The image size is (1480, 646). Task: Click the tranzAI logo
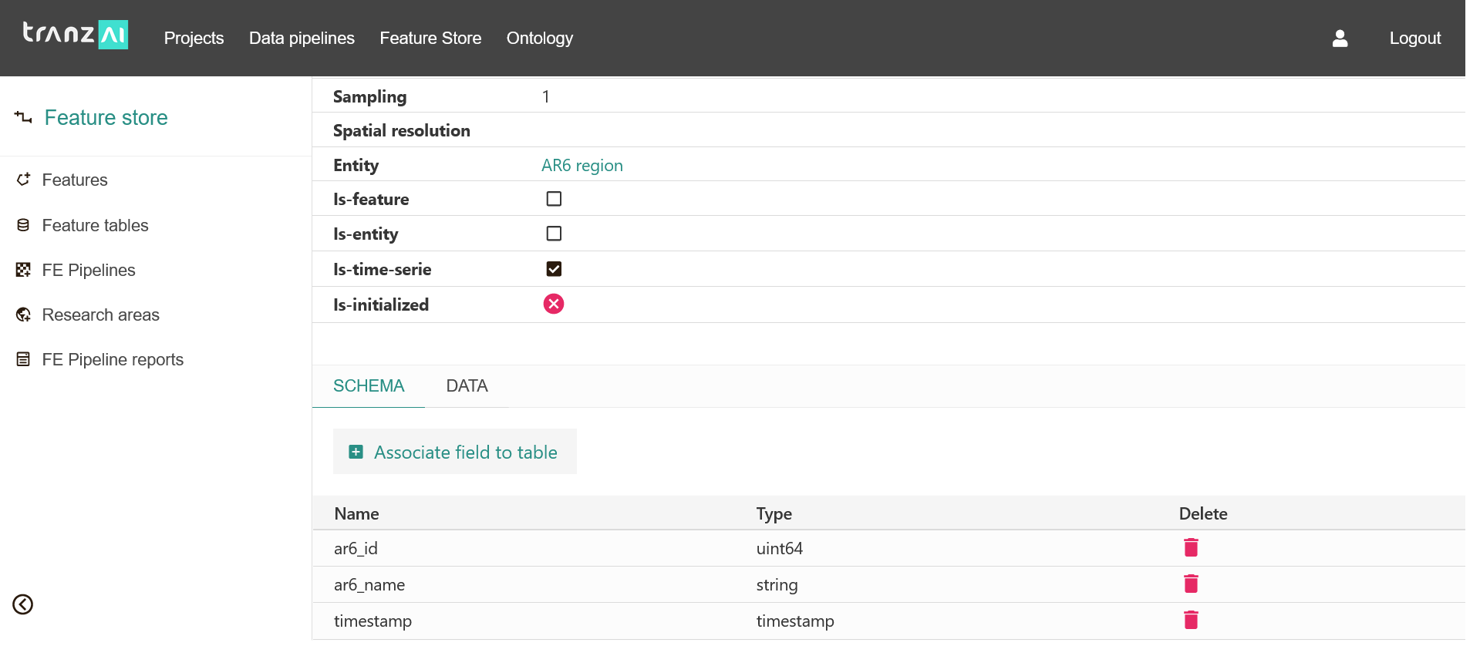tap(75, 35)
